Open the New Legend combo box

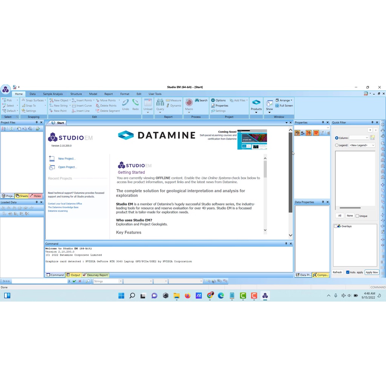pos(362,145)
